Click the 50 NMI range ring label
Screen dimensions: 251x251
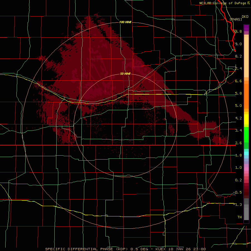(125, 74)
